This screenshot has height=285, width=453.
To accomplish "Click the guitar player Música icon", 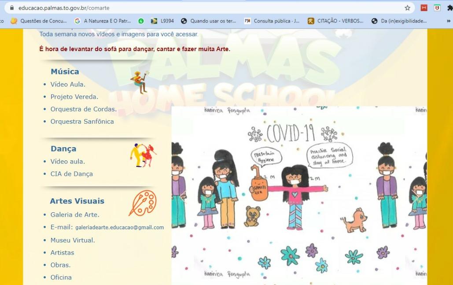I will [x=140, y=82].
